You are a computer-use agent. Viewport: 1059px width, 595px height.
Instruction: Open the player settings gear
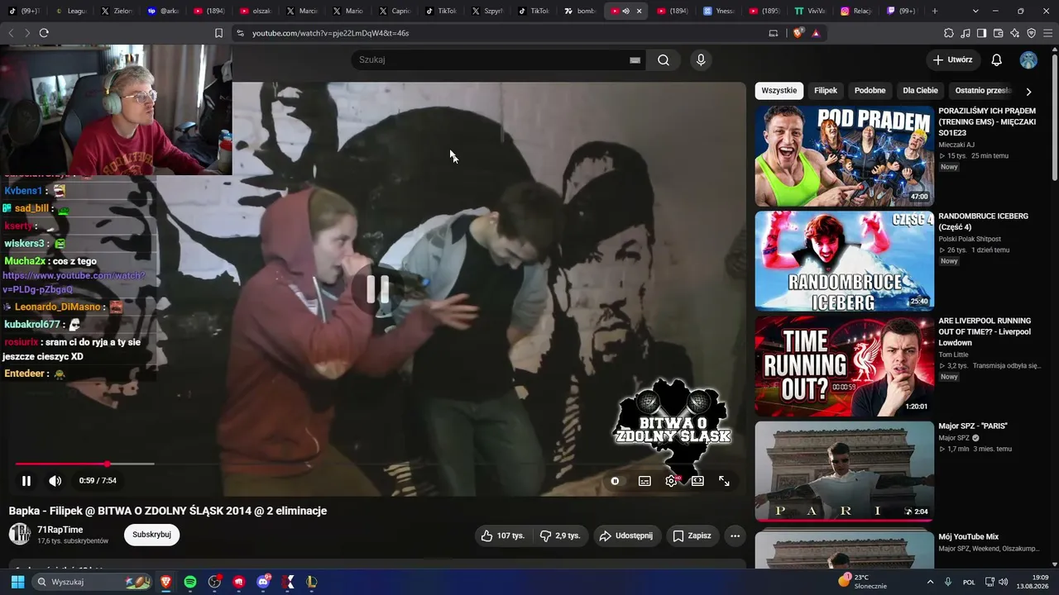[x=671, y=481]
